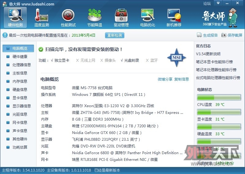
Task: Open the V3.54更新说明 log entry
Action: tap(208, 54)
